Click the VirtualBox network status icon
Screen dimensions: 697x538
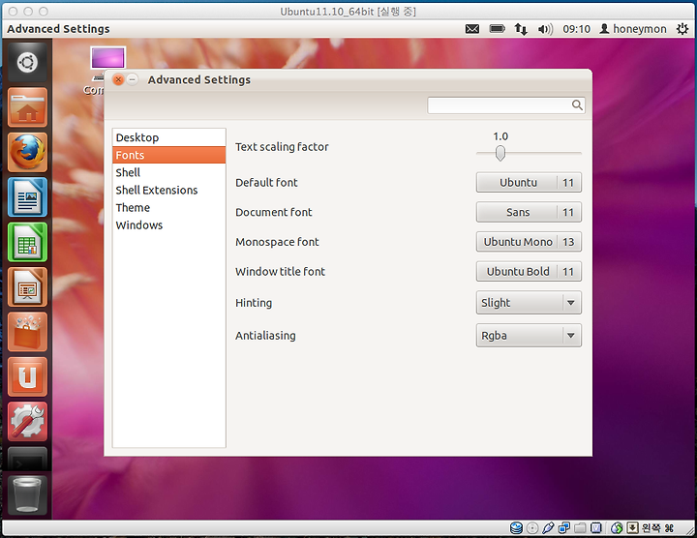click(x=564, y=527)
